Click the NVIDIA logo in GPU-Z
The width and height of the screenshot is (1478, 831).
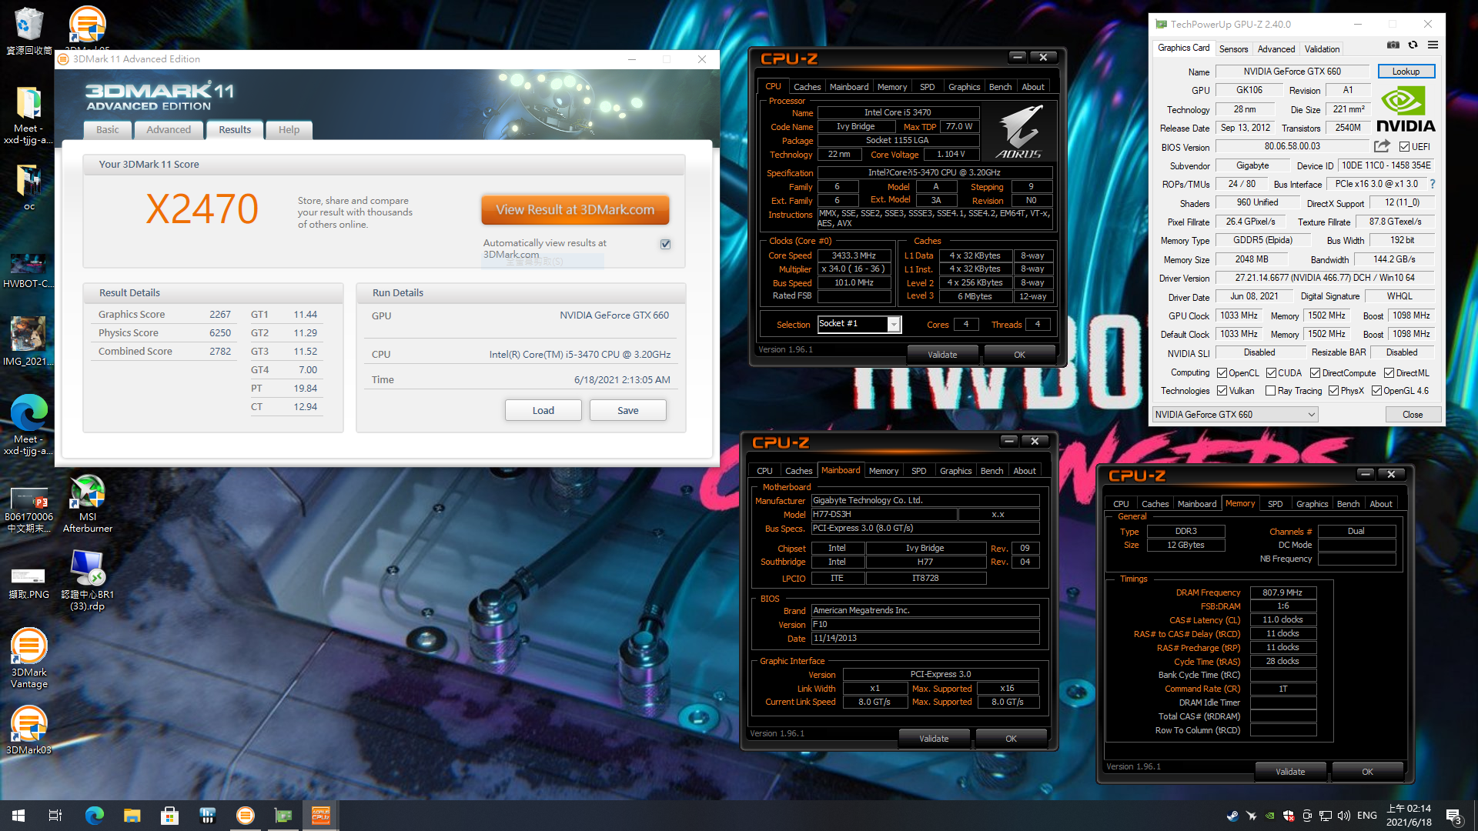pos(1406,108)
